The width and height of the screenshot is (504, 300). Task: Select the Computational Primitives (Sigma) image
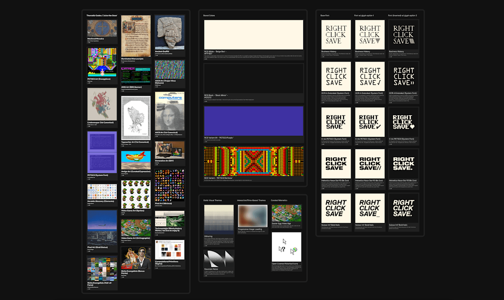point(170,250)
